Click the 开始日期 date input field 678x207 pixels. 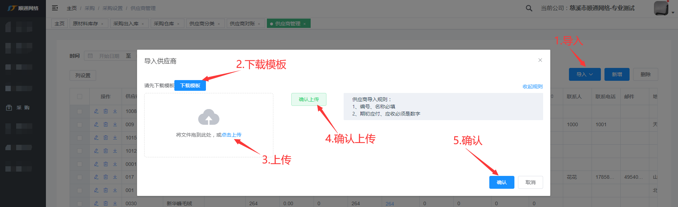109,56
